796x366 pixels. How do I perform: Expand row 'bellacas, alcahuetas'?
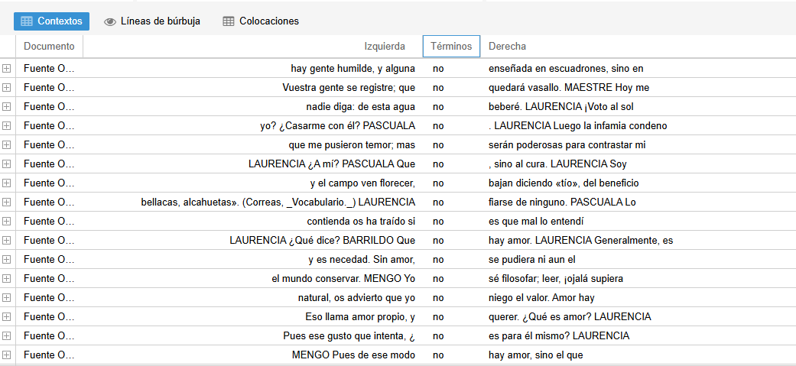click(x=6, y=202)
